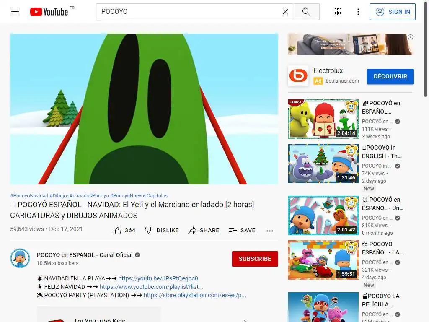This screenshot has width=429, height=322.
Task: Open the YouTube apps grid
Action: [338, 12]
